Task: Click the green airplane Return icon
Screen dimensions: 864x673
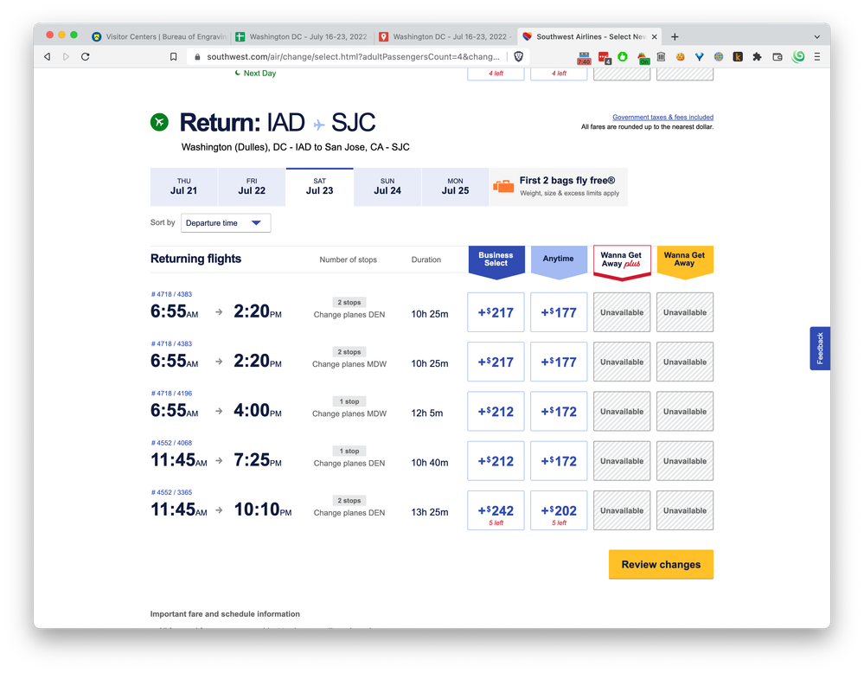Action: 160,122
